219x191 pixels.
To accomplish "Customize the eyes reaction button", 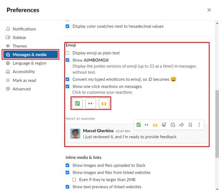I will (x=91, y=103).
